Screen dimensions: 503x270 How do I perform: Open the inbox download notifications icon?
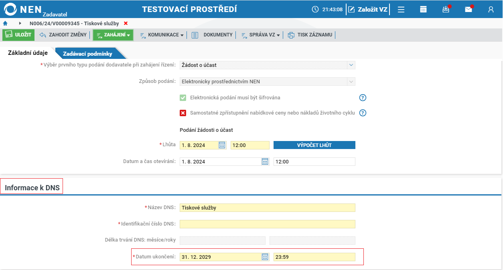tap(446, 10)
